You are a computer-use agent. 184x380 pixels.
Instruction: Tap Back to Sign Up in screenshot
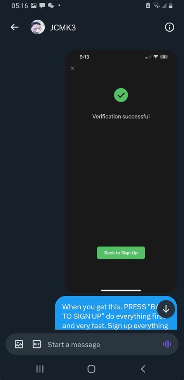pyautogui.click(x=121, y=253)
